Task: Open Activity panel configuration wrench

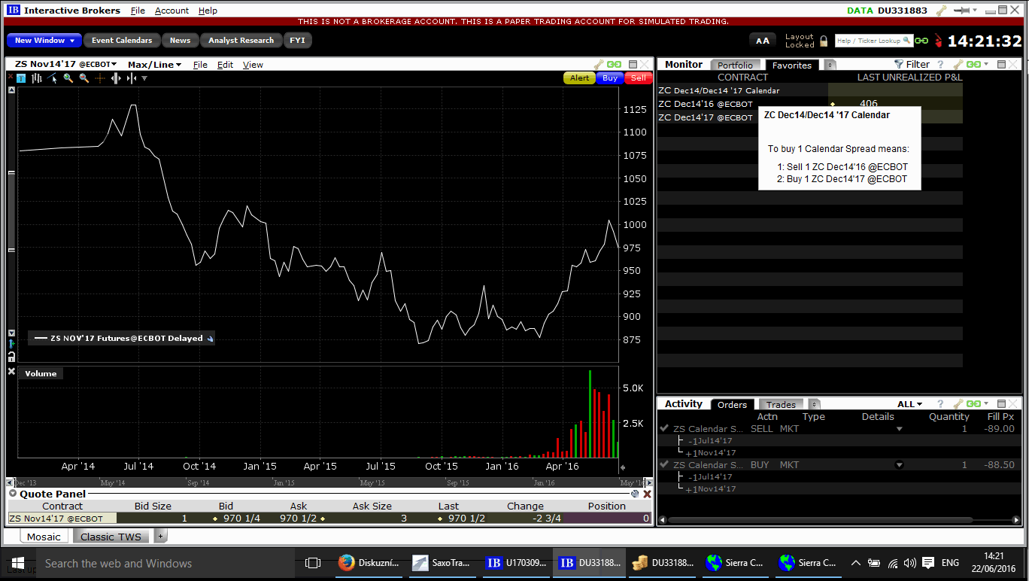Action: pyautogui.click(x=958, y=404)
